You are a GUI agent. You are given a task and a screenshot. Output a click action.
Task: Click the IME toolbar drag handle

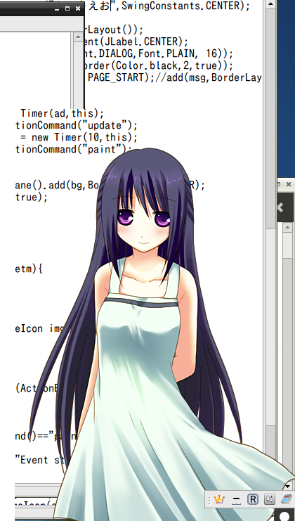pos(209,500)
